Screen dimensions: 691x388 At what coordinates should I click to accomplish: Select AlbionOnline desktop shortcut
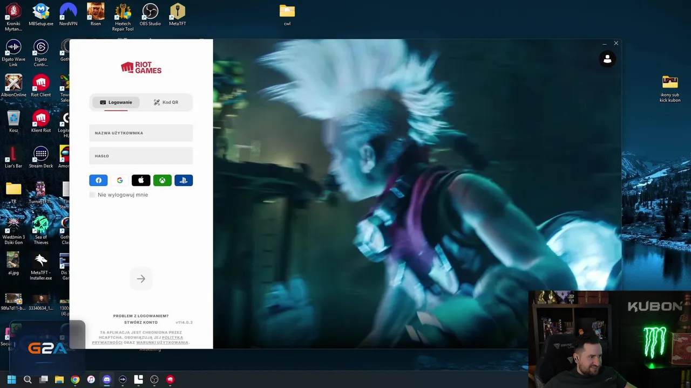[x=13, y=86]
